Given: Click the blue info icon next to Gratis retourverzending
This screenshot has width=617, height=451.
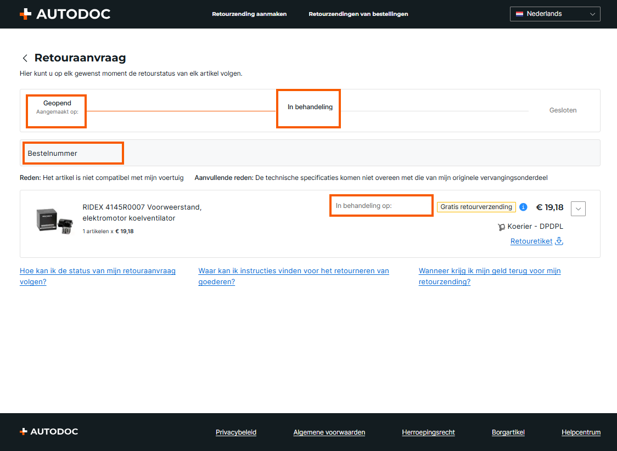Looking at the screenshot, I should click(x=523, y=207).
